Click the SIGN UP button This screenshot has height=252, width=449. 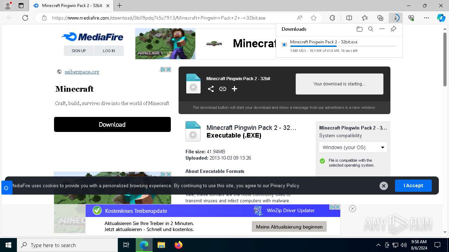(79, 51)
